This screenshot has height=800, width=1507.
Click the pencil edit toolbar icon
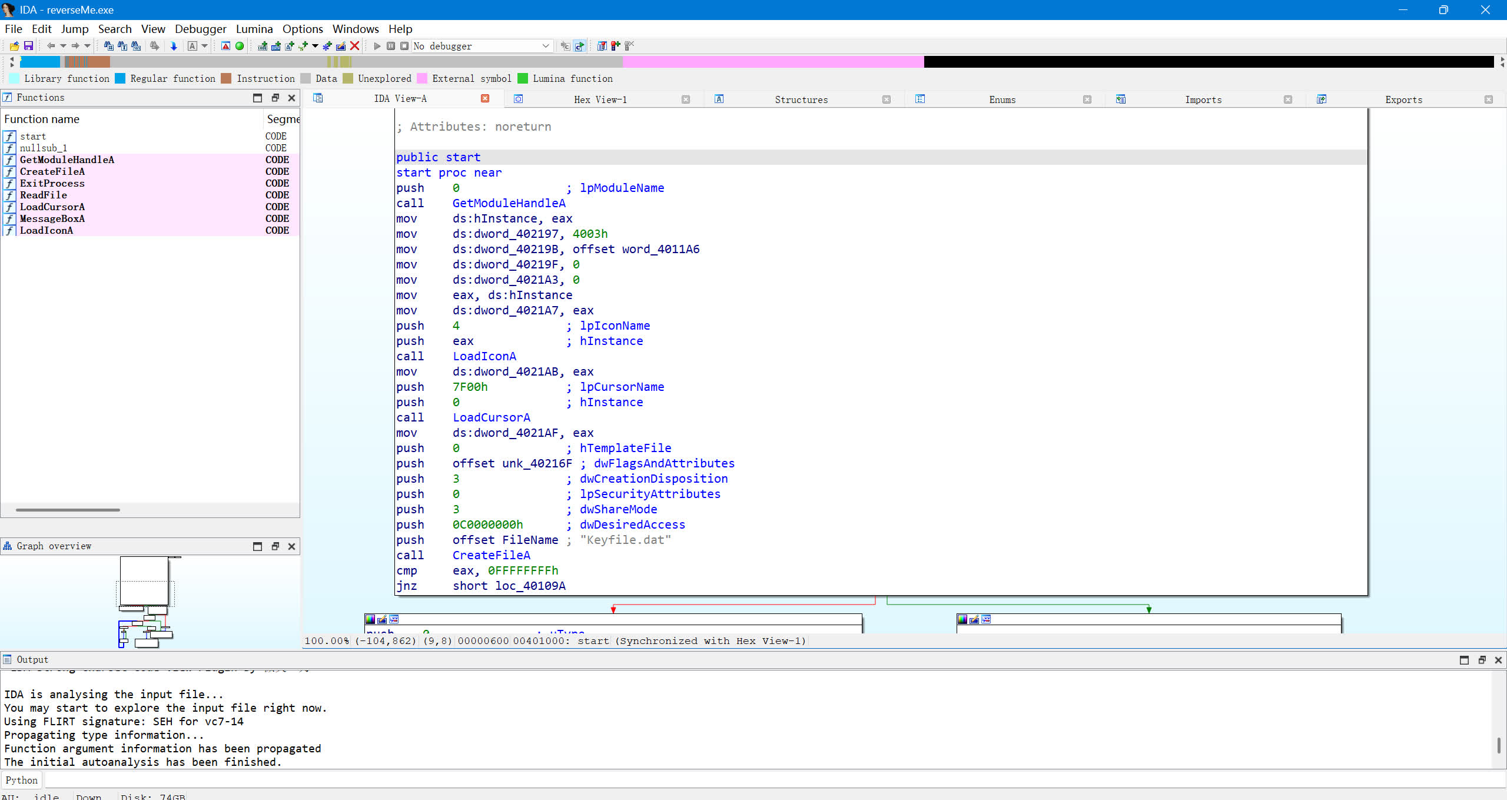(x=341, y=46)
